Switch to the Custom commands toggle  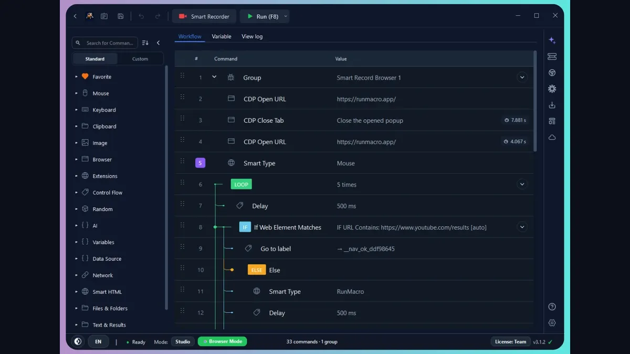coord(140,59)
